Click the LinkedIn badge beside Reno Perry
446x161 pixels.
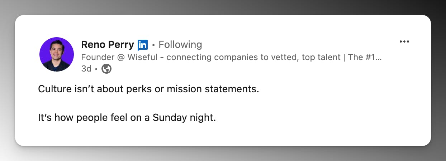tap(143, 45)
